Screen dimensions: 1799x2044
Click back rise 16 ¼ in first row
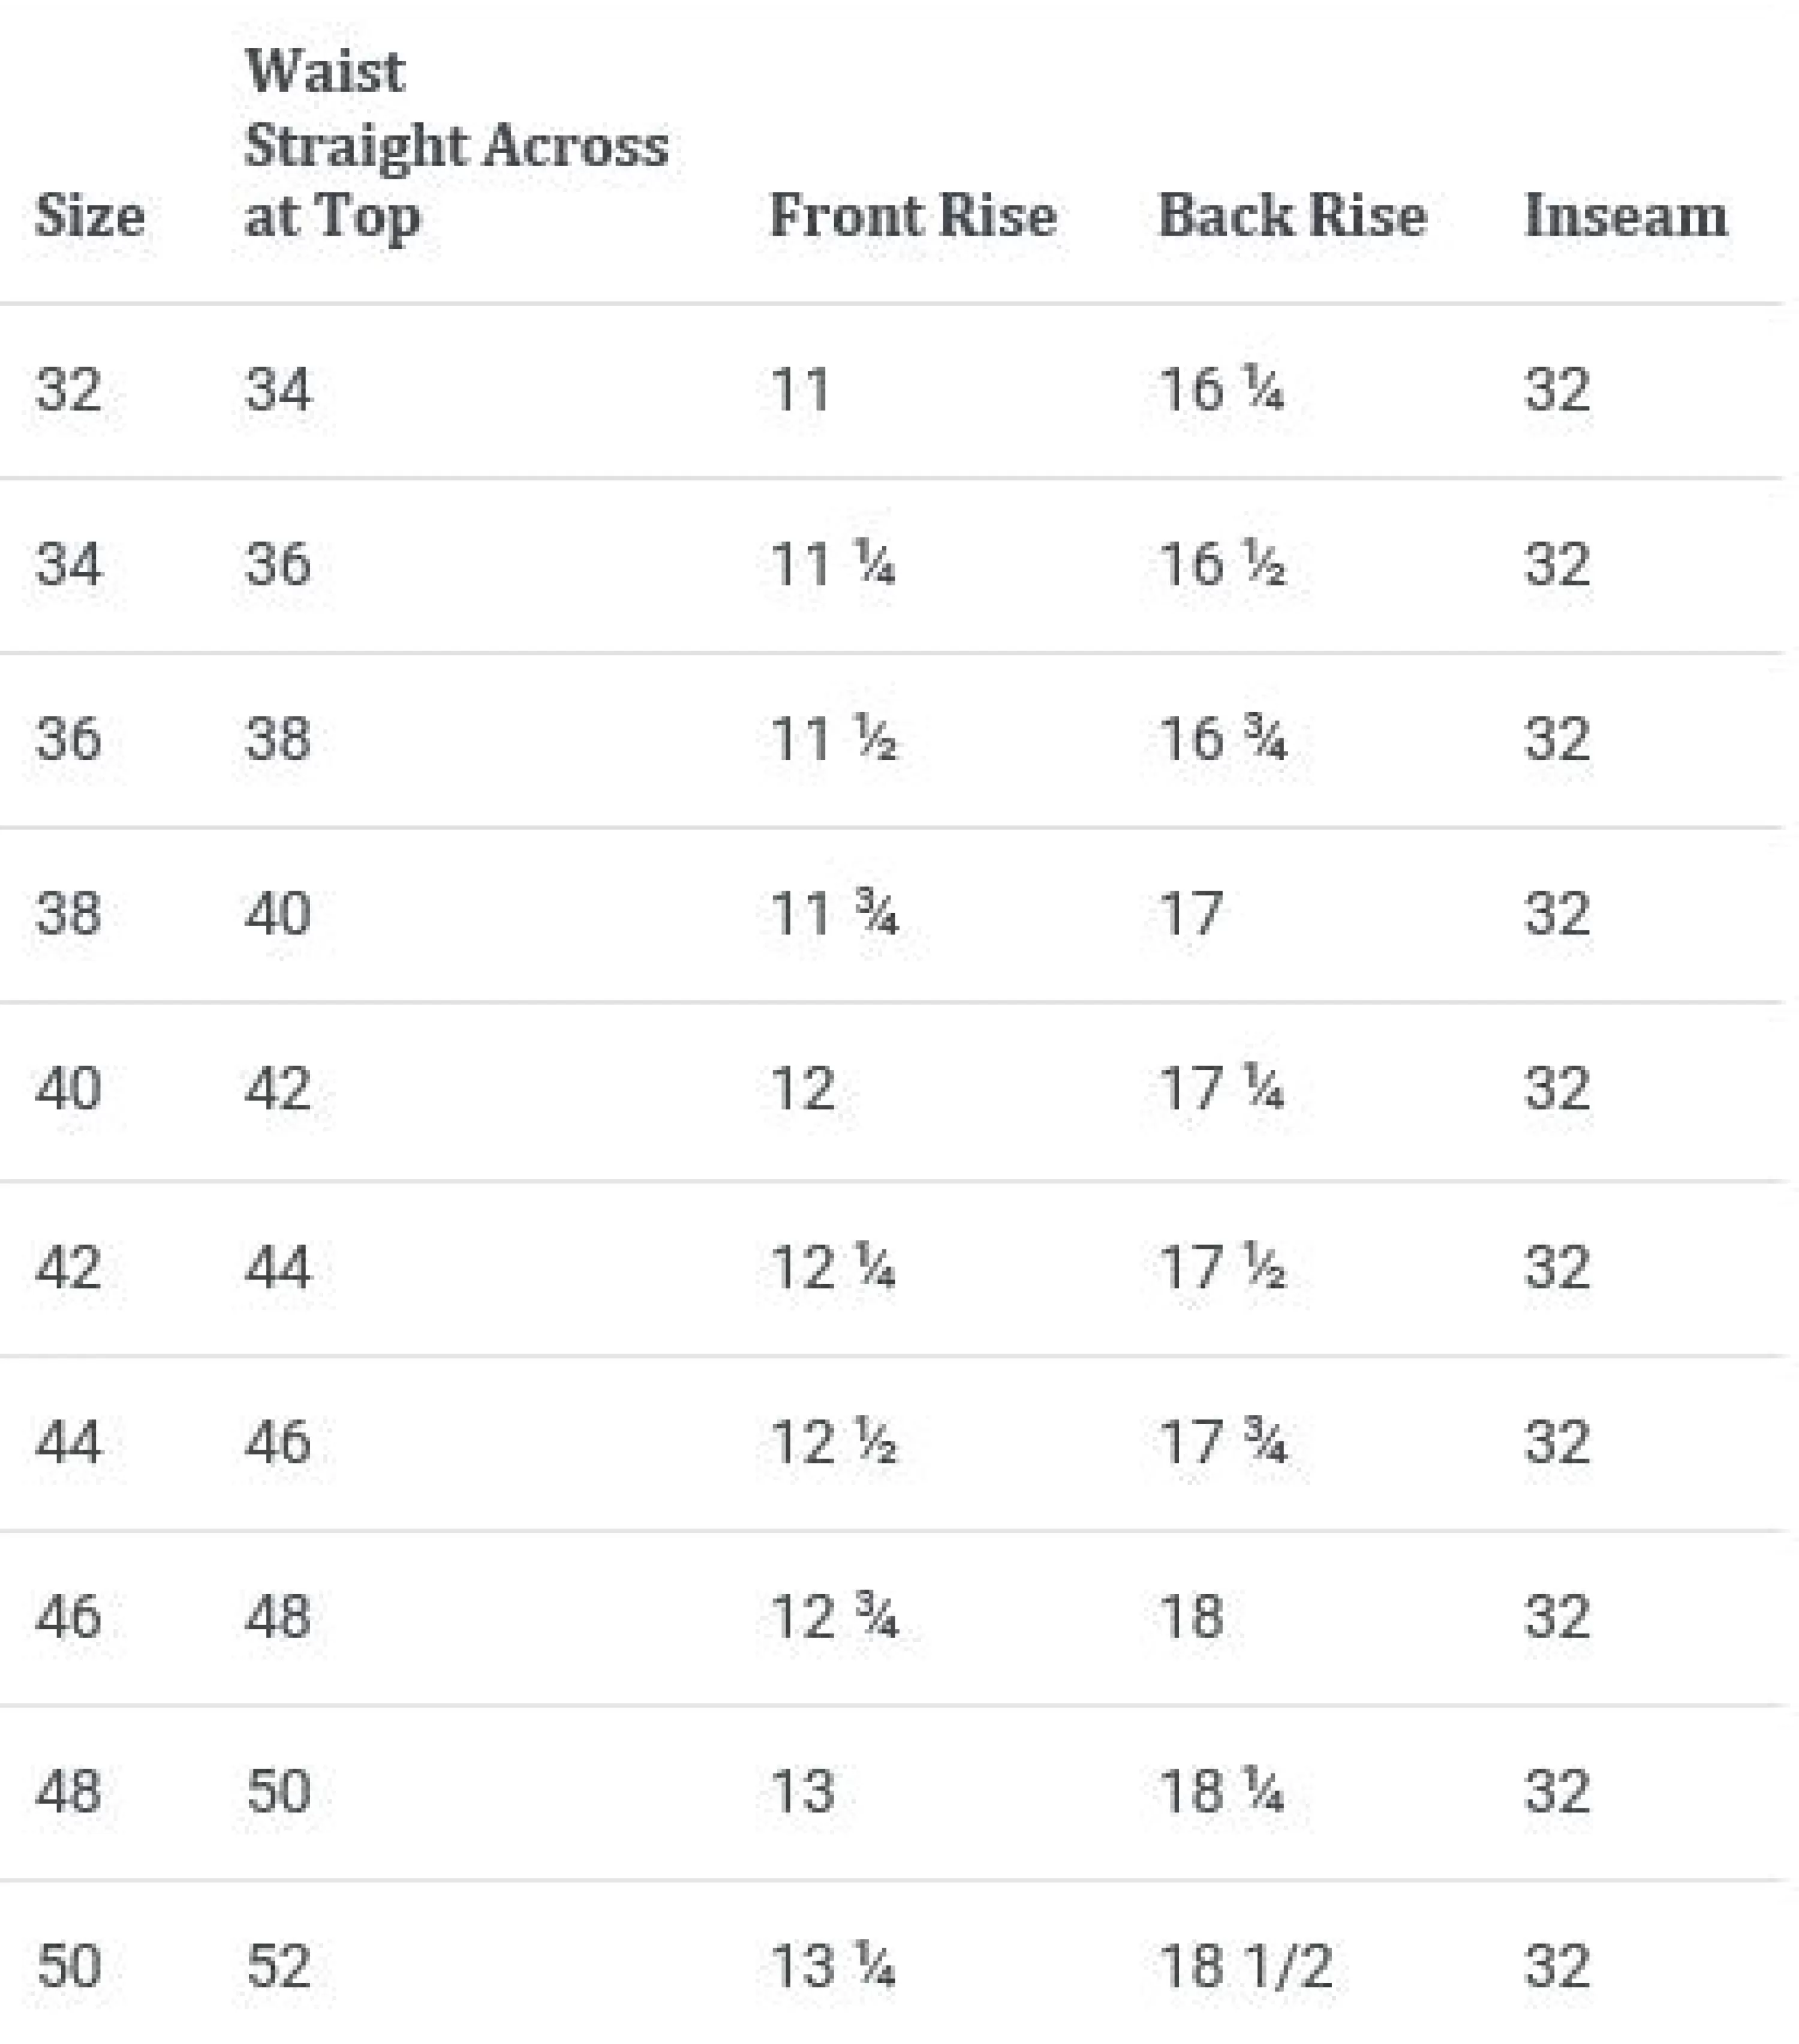click(x=1221, y=389)
